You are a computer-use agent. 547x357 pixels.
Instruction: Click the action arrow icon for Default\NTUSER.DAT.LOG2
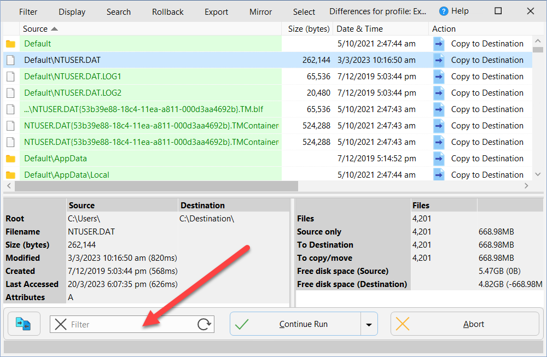(439, 93)
